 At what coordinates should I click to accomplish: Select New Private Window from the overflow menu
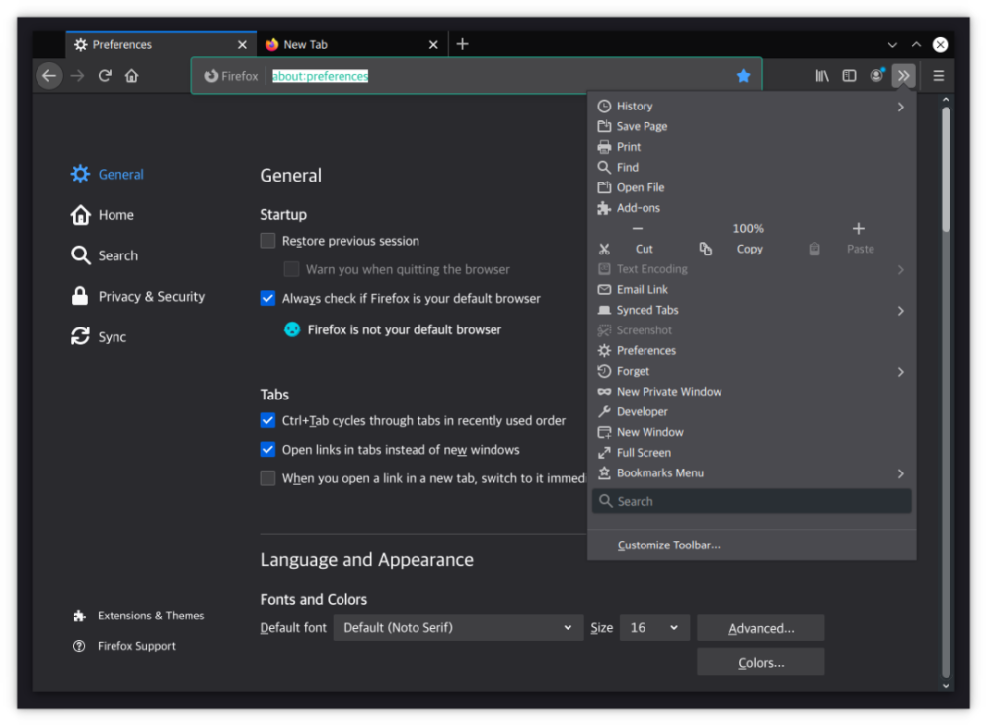[x=668, y=392]
